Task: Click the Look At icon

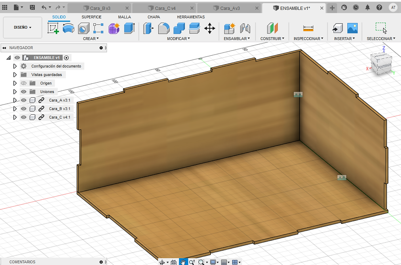Action: pos(174,262)
